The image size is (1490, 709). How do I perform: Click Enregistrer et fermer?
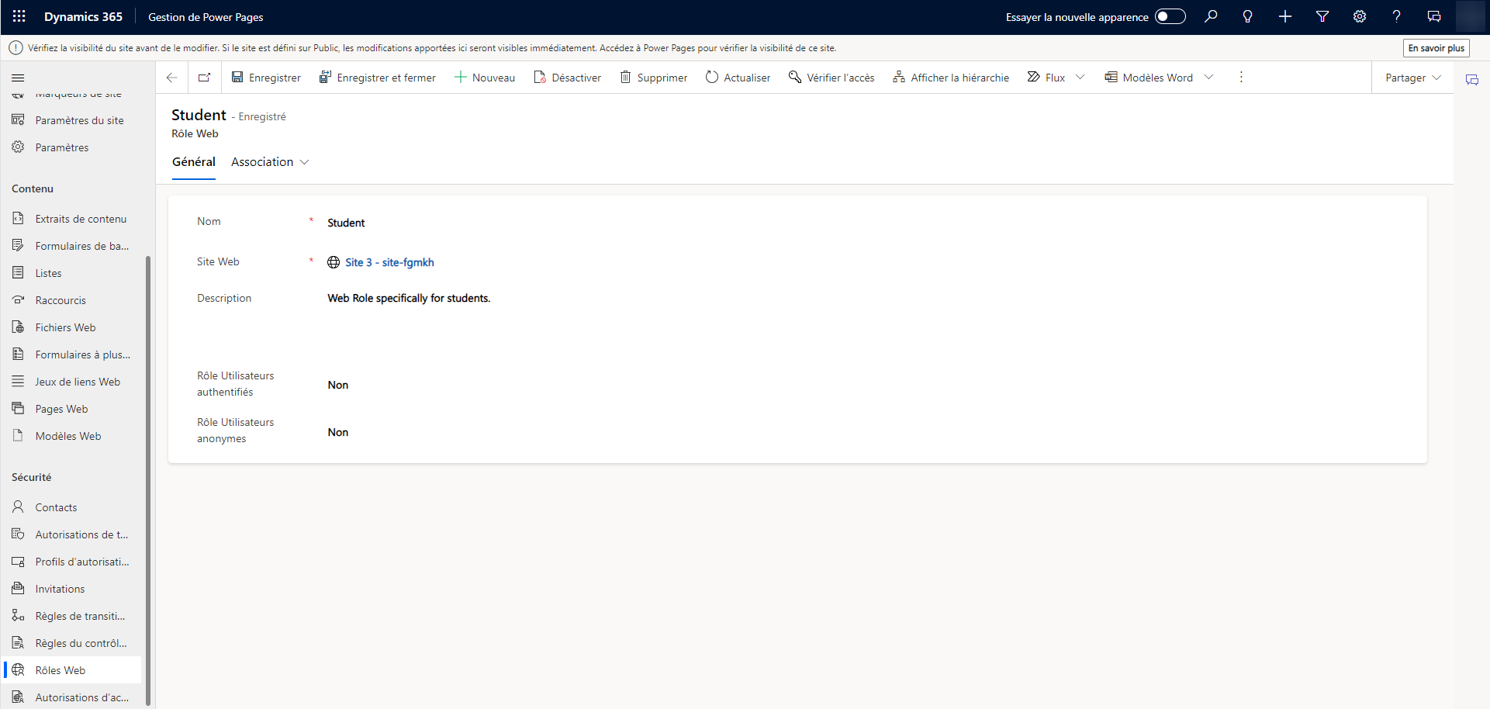pos(378,78)
